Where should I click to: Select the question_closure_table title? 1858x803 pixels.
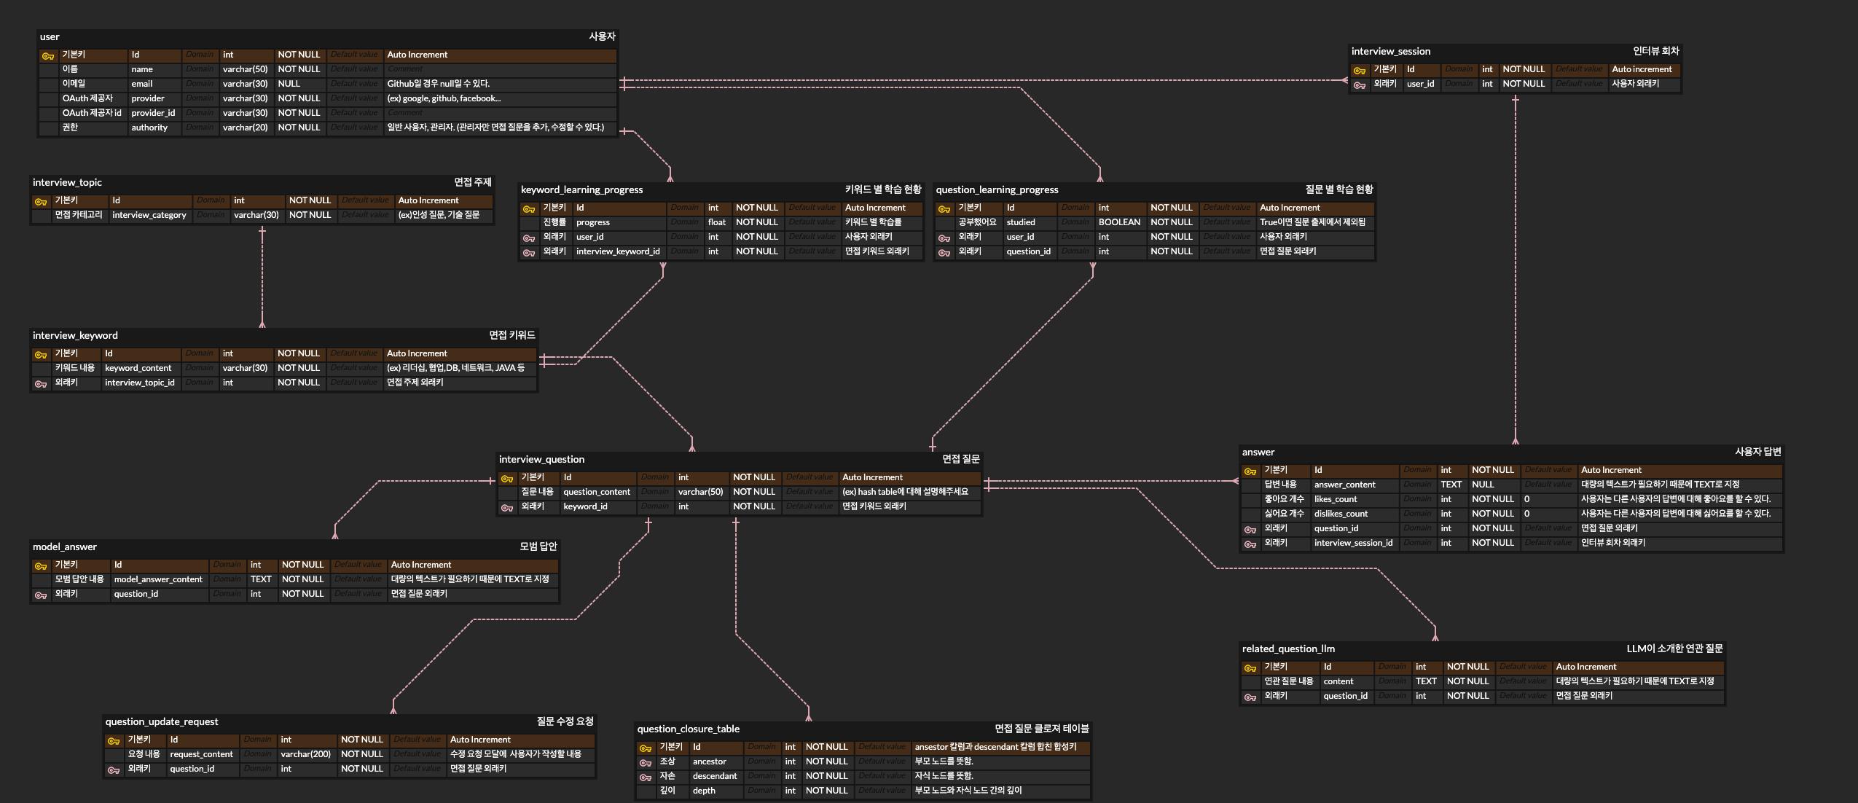[688, 729]
